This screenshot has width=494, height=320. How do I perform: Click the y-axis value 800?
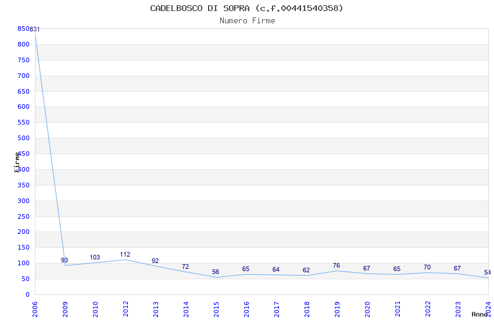[24, 44]
